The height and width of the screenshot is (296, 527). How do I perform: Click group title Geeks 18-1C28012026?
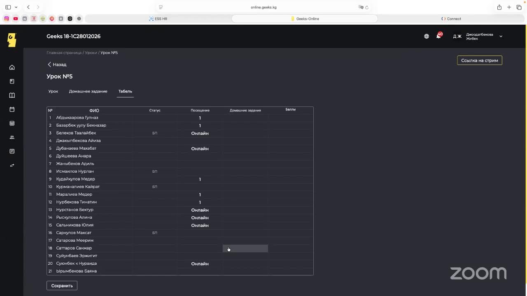(x=73, y=36)
